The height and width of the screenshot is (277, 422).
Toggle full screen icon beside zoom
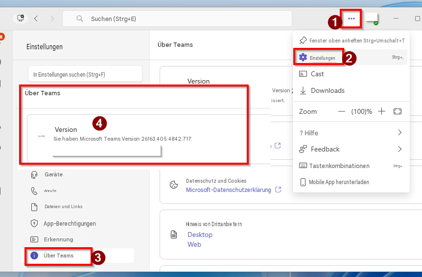click(398, 111)
